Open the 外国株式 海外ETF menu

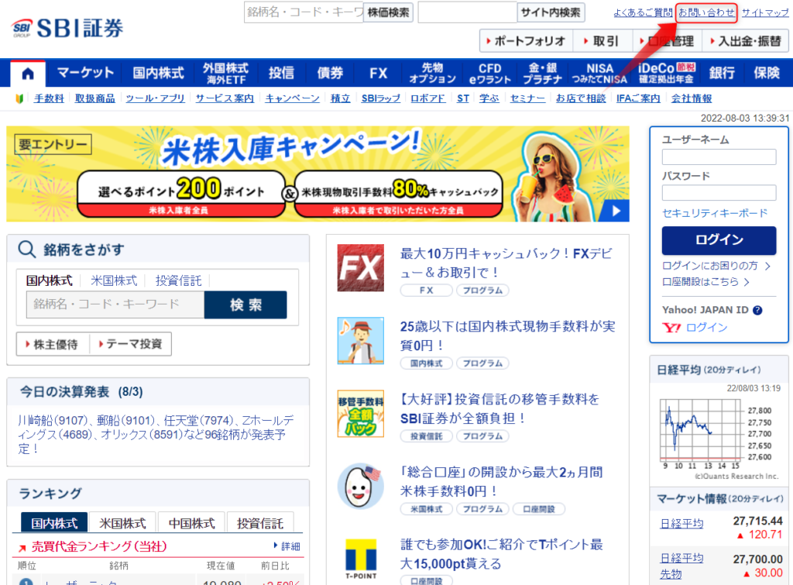click(225, 74)
